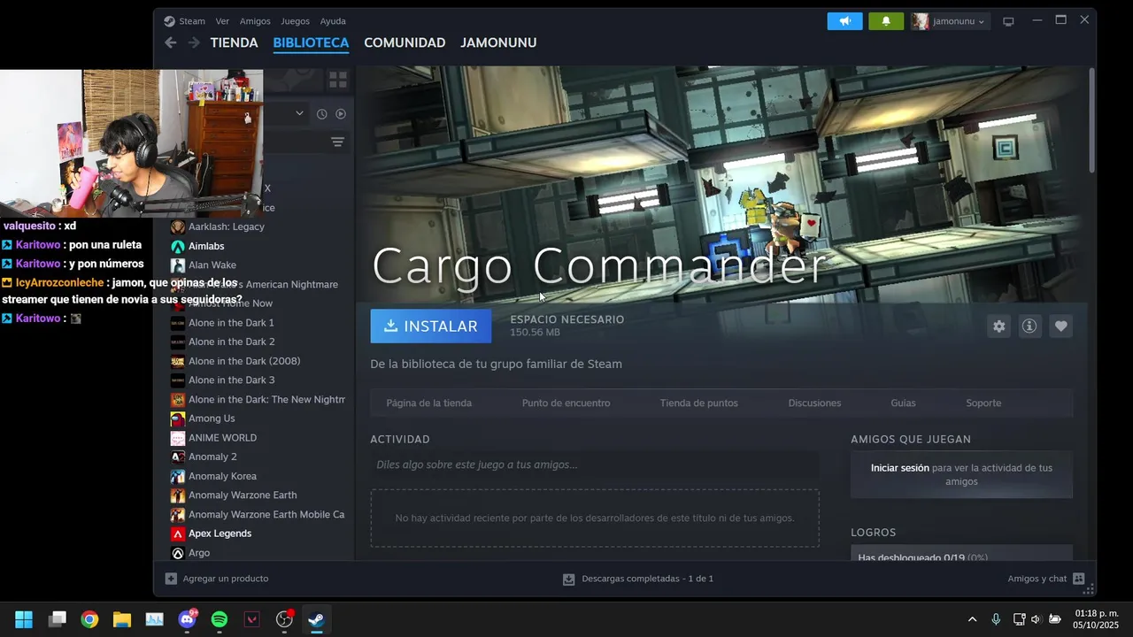Open Discord from taskbar
This screenshot has width=1133, height=637.
[187, 619]
